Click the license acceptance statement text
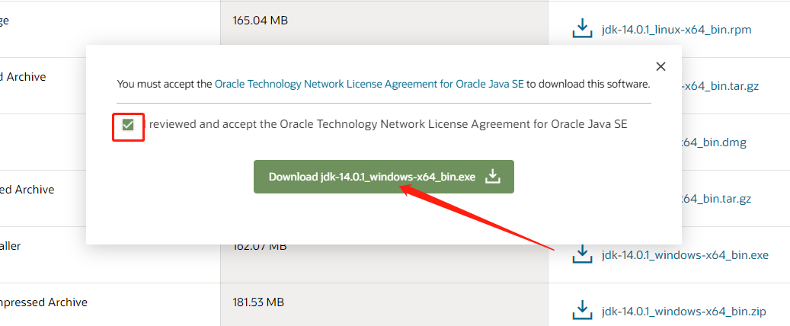Viewport: 790px width, 326px height. point(385,124)
